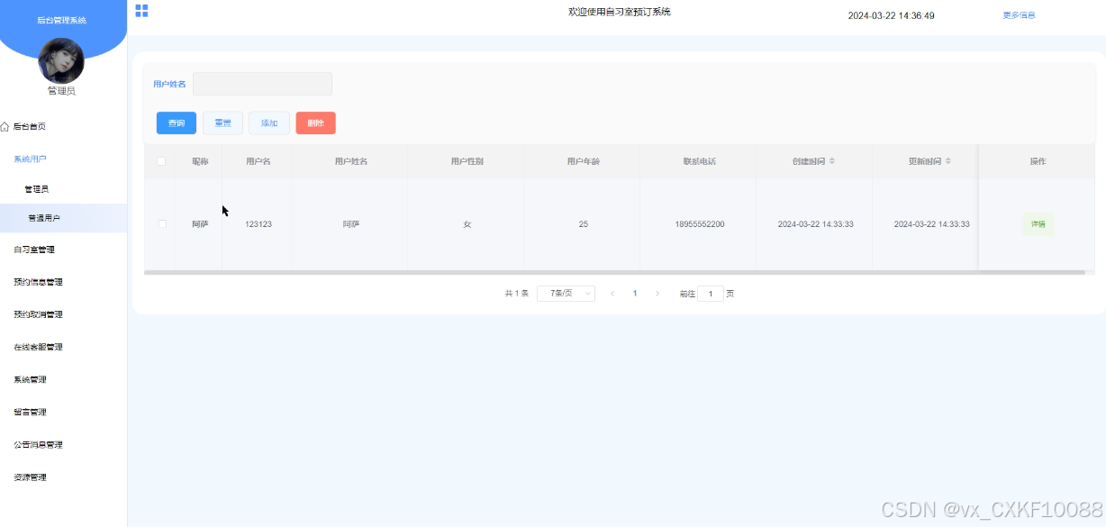
Task: Click the grid menu icon in header
Action: [x=141, y=11]
